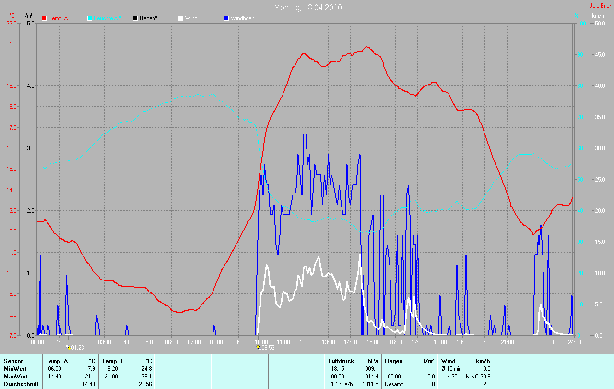Click the indoor minimum value 24.8
Image resolution: width=614 pixels, height=389 pixels.
146,368
